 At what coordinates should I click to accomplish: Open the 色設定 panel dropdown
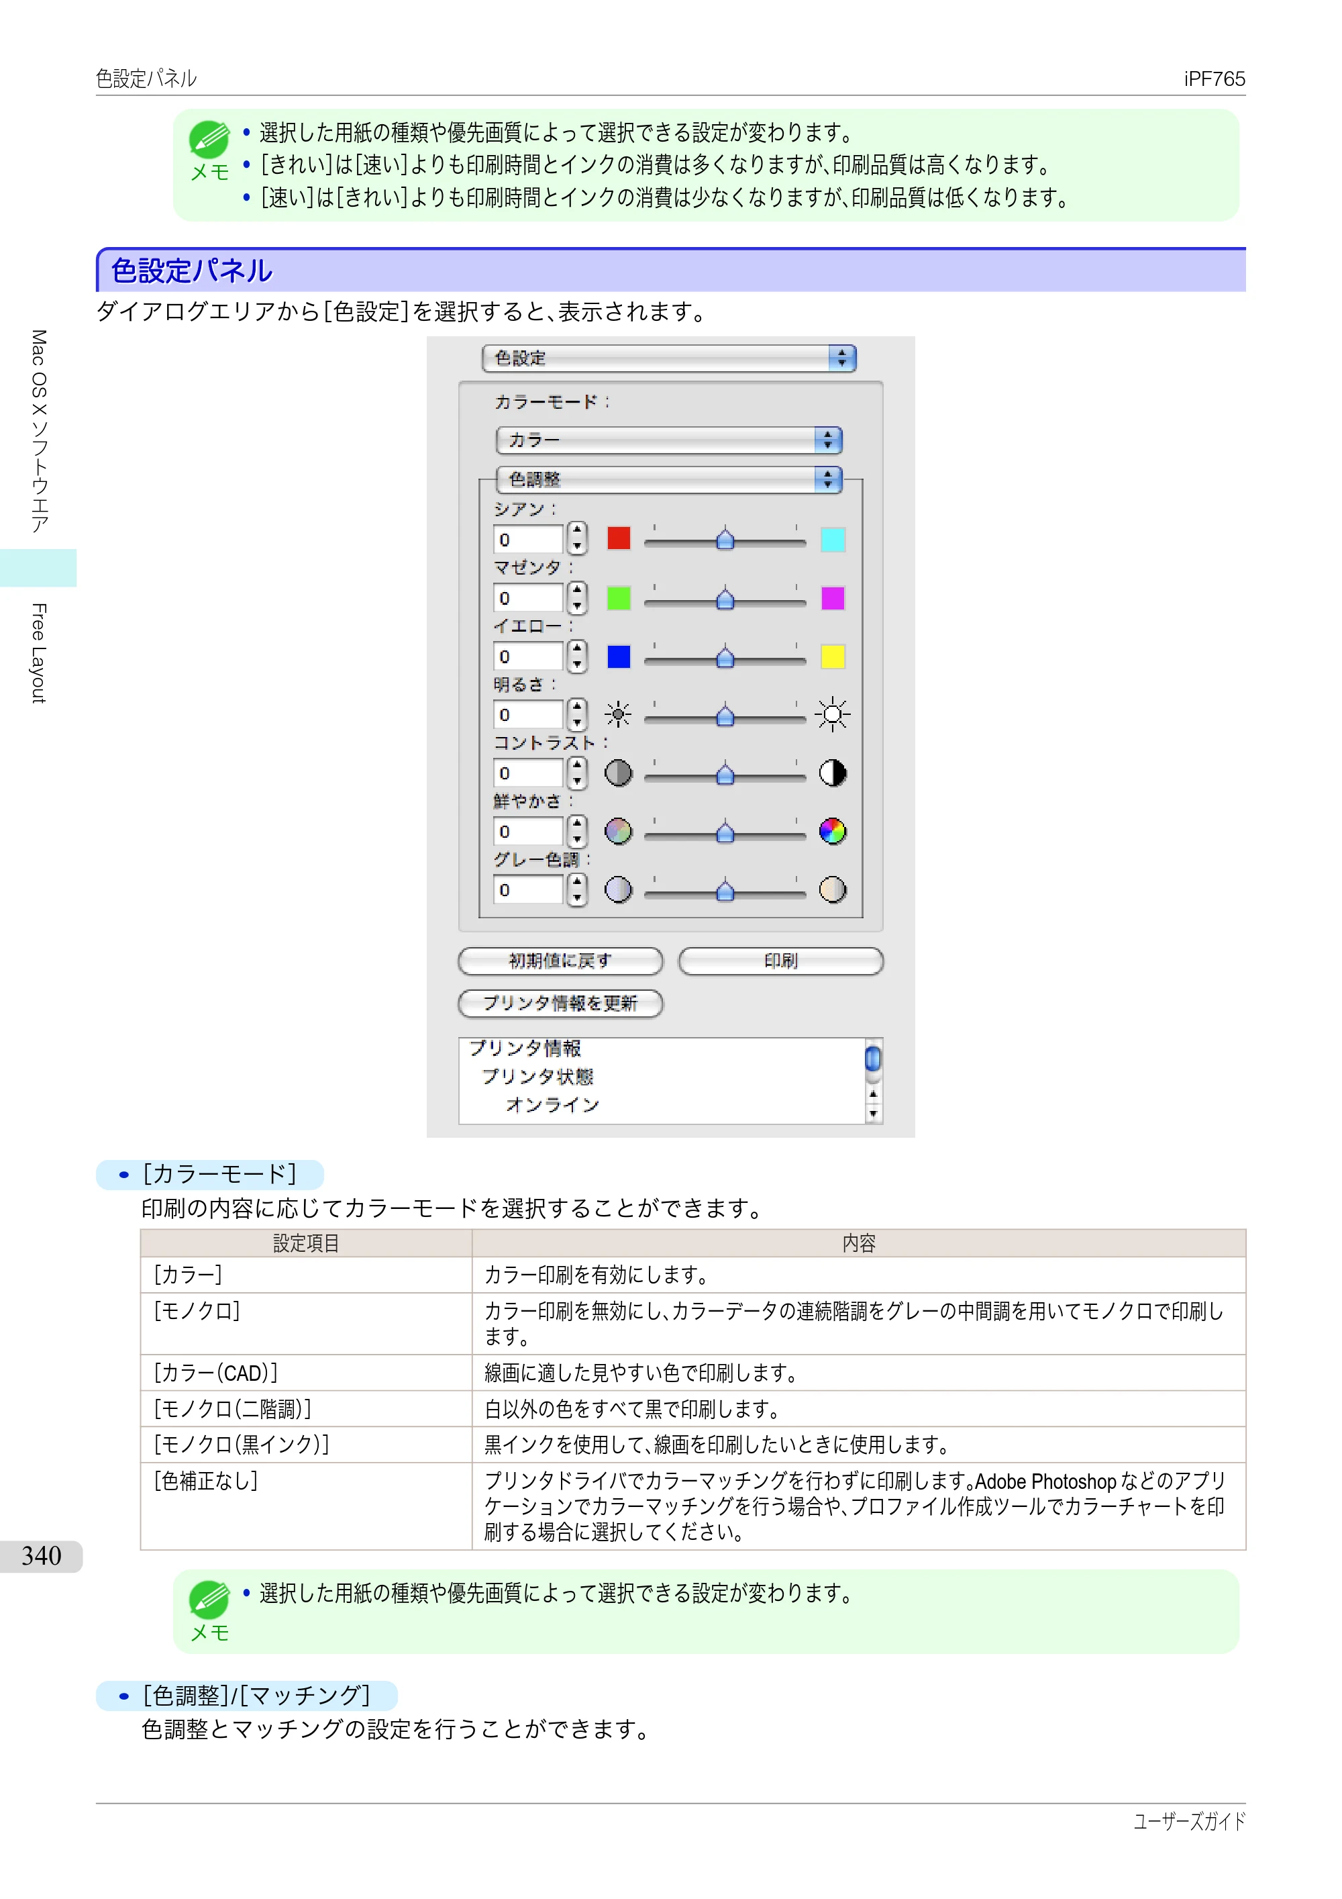pos(669,358)
